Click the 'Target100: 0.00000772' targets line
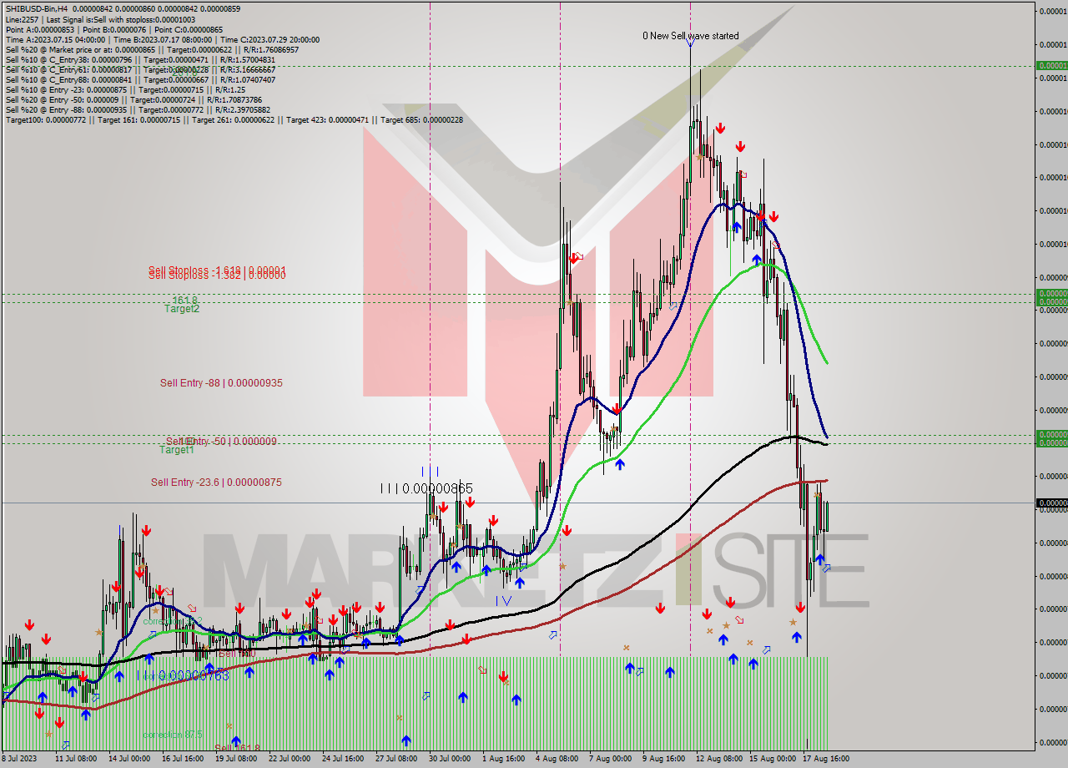The height and width of the screenshot is (768, 1068). (234, 119)
